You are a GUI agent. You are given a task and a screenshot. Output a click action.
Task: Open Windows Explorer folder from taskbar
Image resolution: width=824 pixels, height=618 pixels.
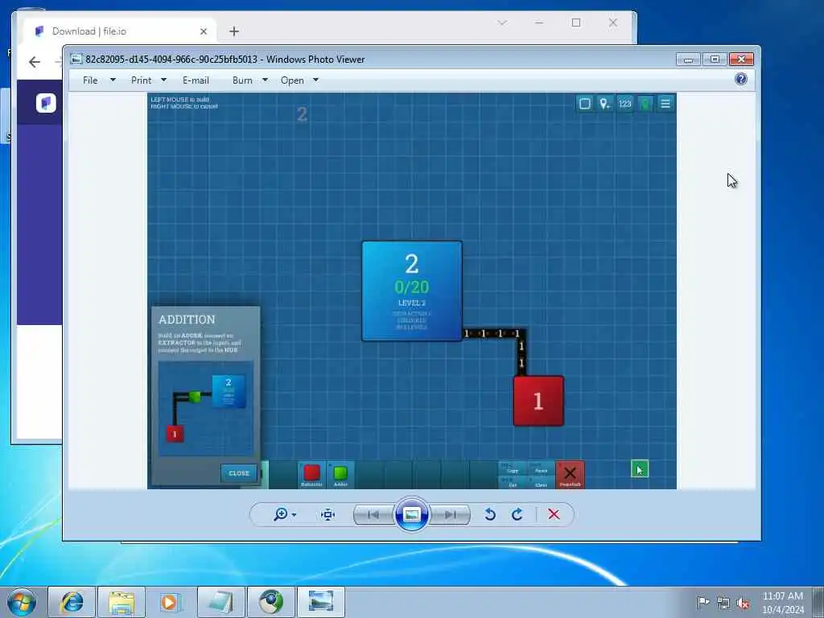(122, 602)
